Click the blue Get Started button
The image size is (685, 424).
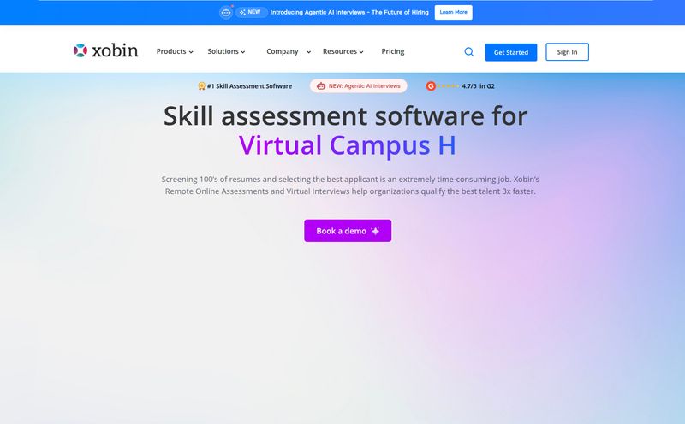tap(511, 52)
